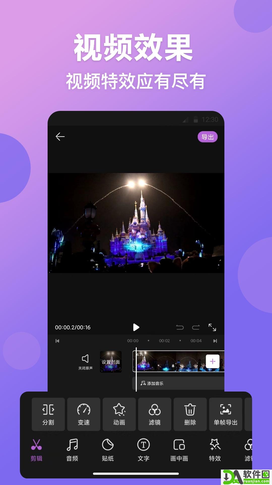Viewport: 272px width, 485px height.
Task: Tap the back arrow icon
Action: pos(60,137)
